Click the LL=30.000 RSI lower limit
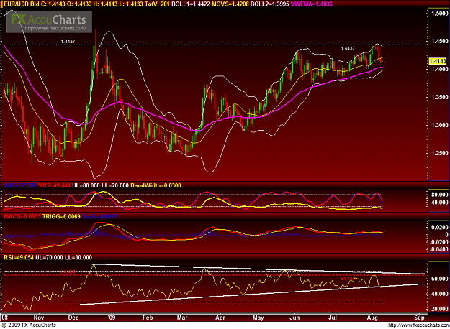The height and width of the screenshot is (329, 450). point(78,258)
